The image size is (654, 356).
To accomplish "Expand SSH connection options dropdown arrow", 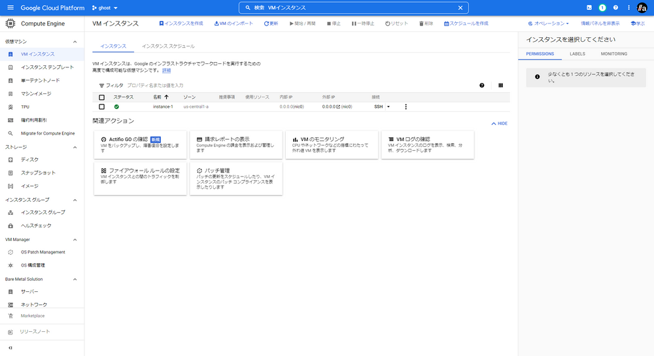I will click(388, 106).
